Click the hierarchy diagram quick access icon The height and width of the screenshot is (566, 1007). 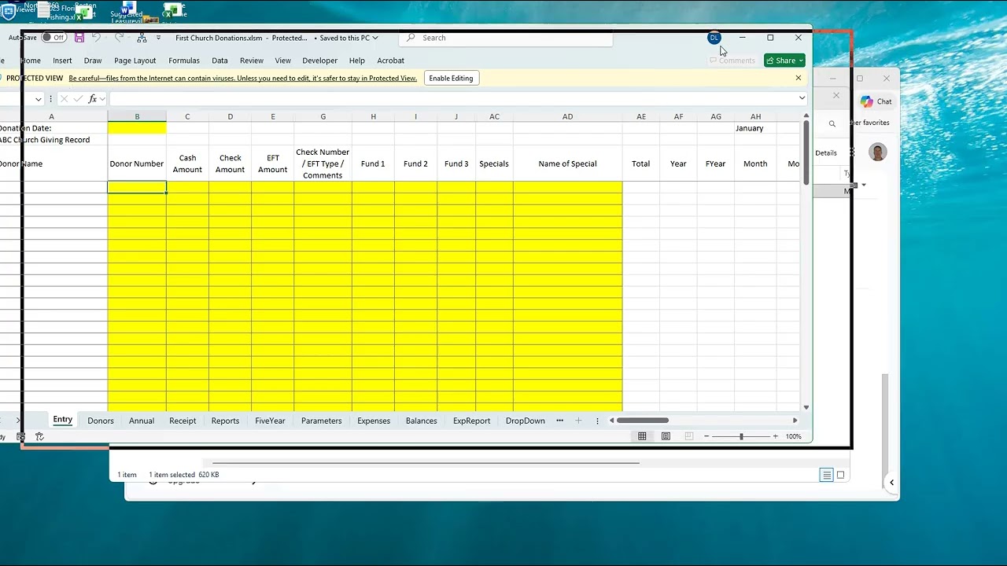(x=142, y=38)
